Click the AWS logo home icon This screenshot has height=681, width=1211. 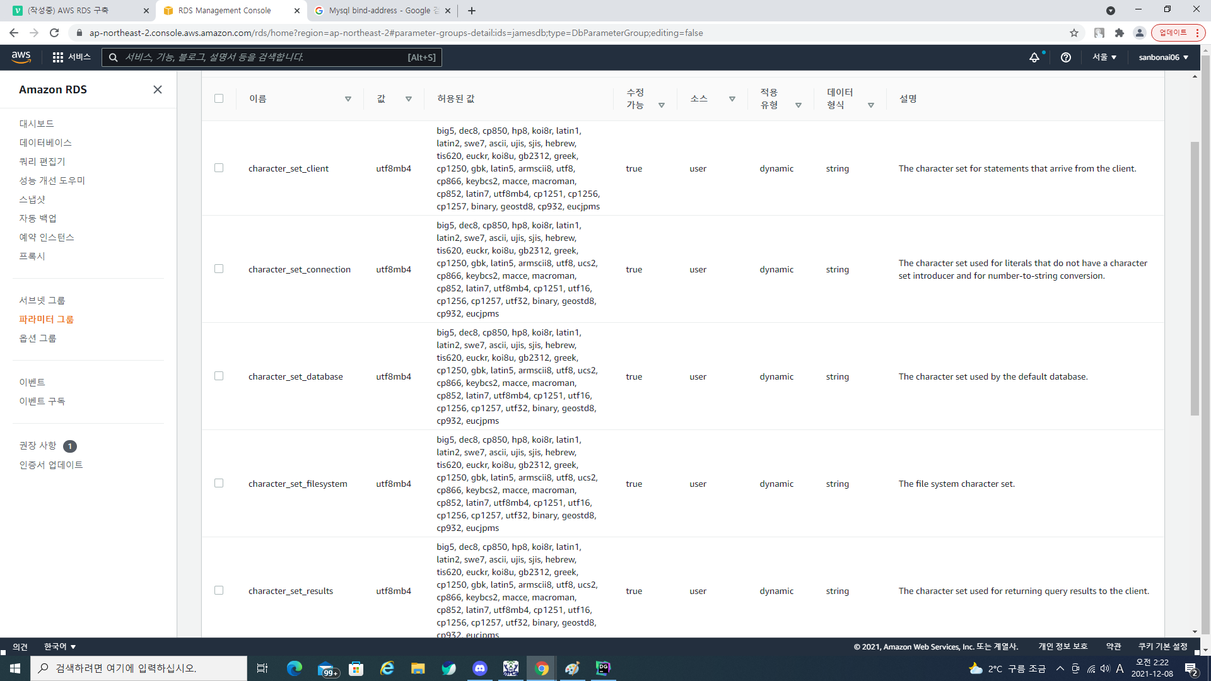21,57
